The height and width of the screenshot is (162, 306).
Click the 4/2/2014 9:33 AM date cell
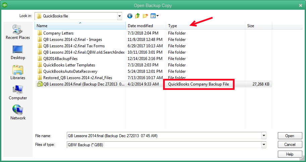[143, 84]
